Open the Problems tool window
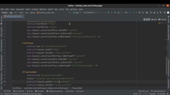 point(19,91)
